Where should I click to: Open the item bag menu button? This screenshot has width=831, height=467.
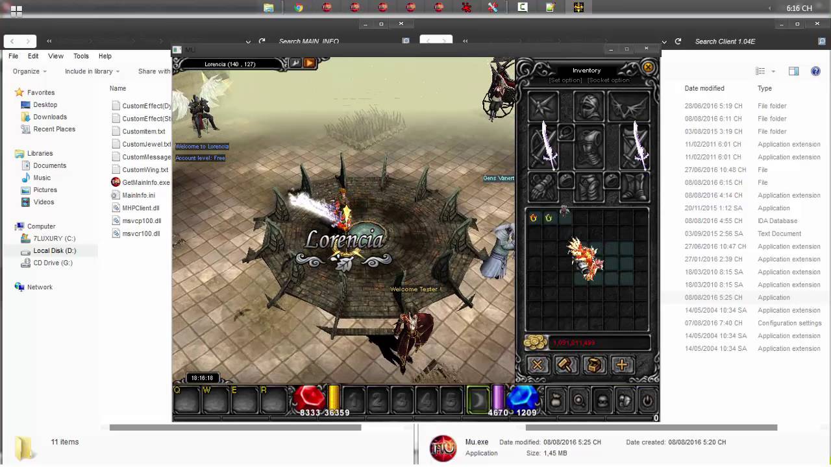pyautogui.click(x=556, y=401)
